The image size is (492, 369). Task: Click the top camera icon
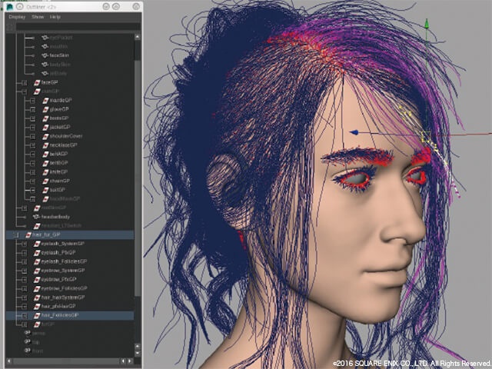pyautogui.click(x=28, y=342)
